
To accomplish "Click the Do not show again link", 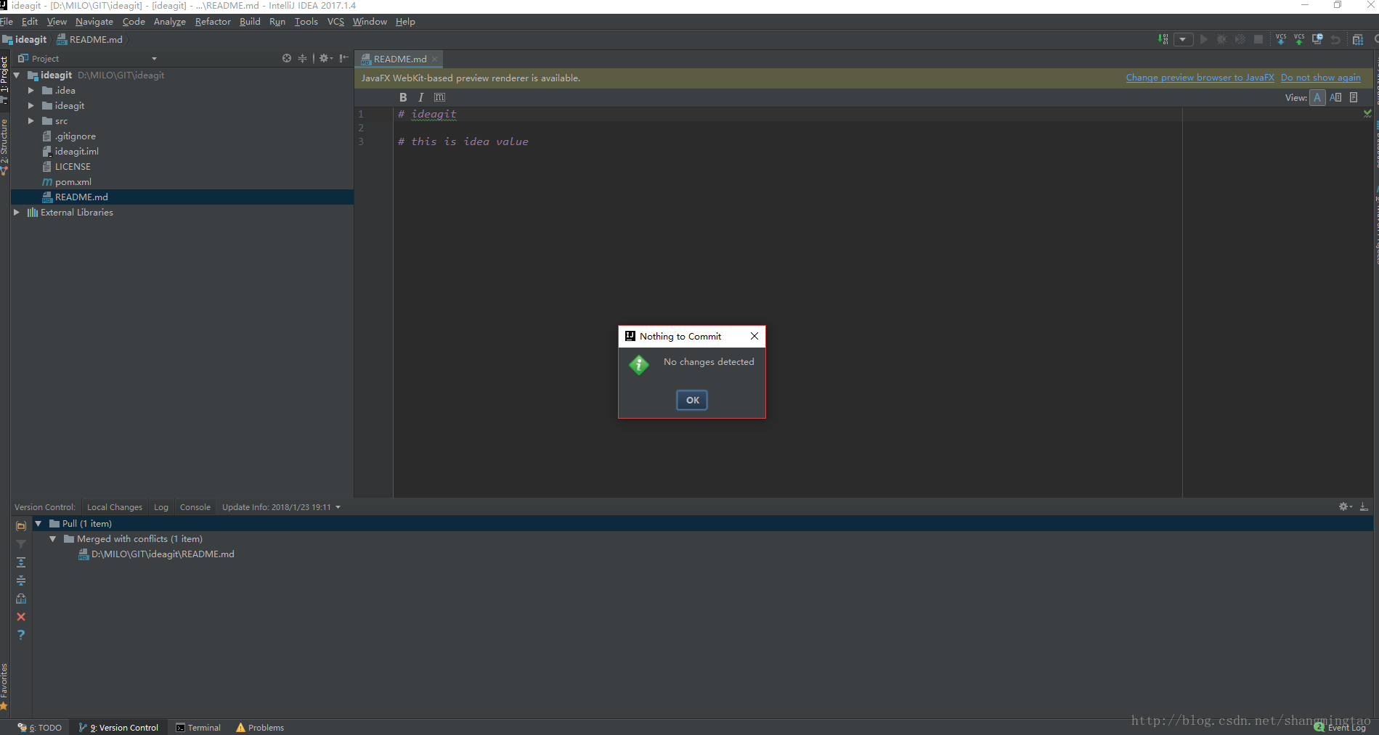I will coord(1320,78).
